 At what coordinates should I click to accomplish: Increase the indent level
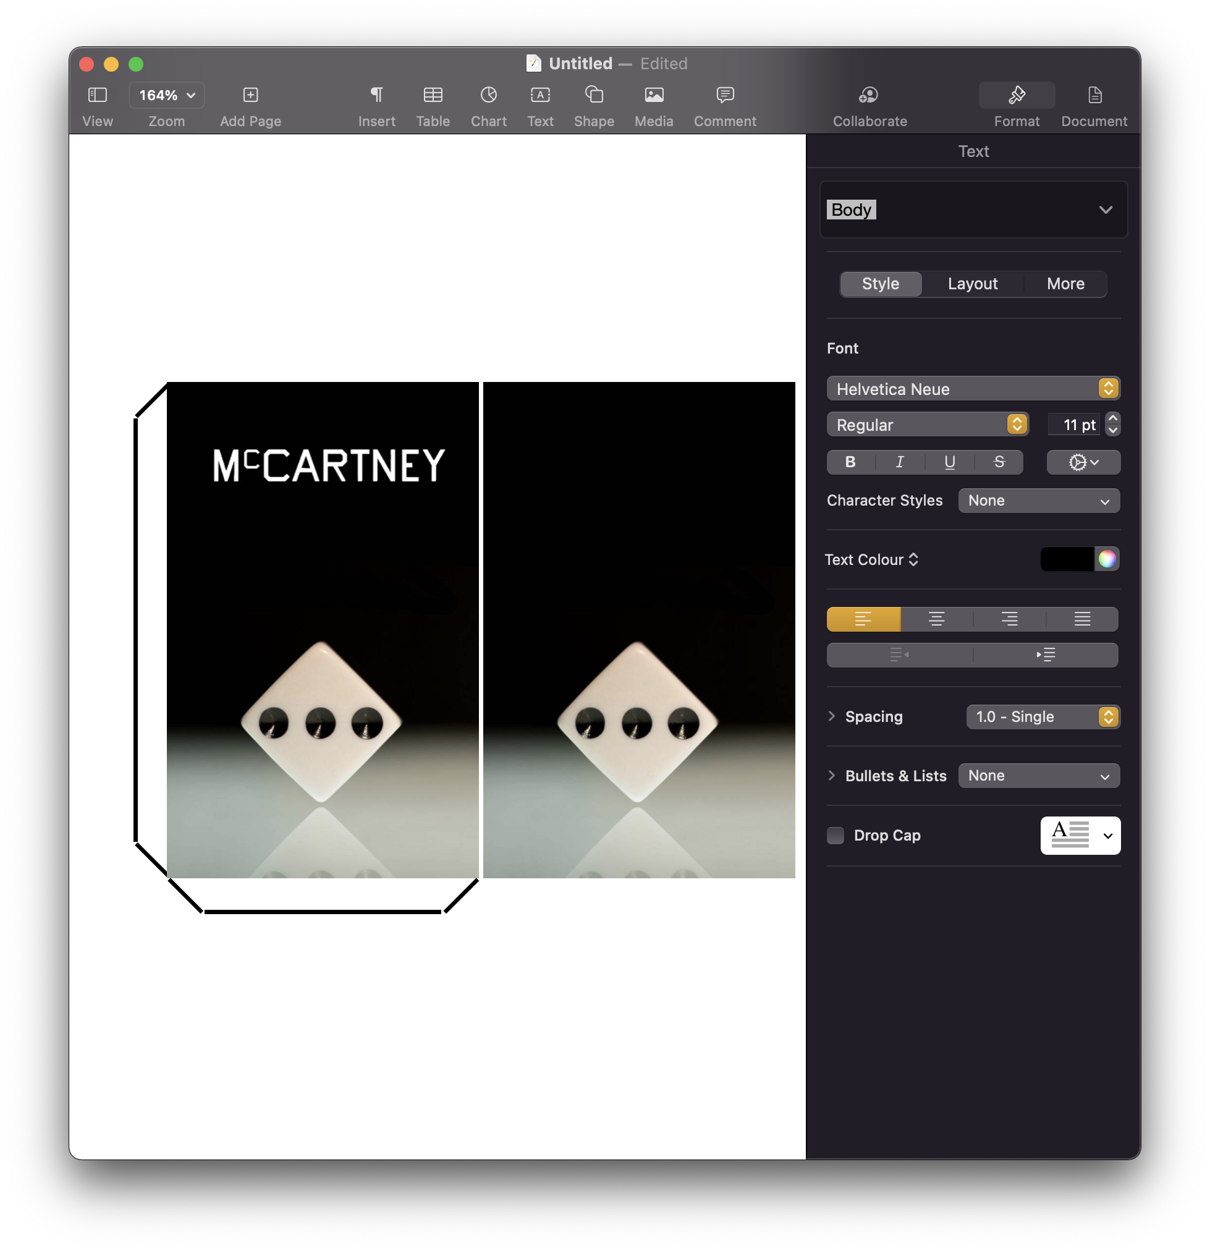[1046, 655]
